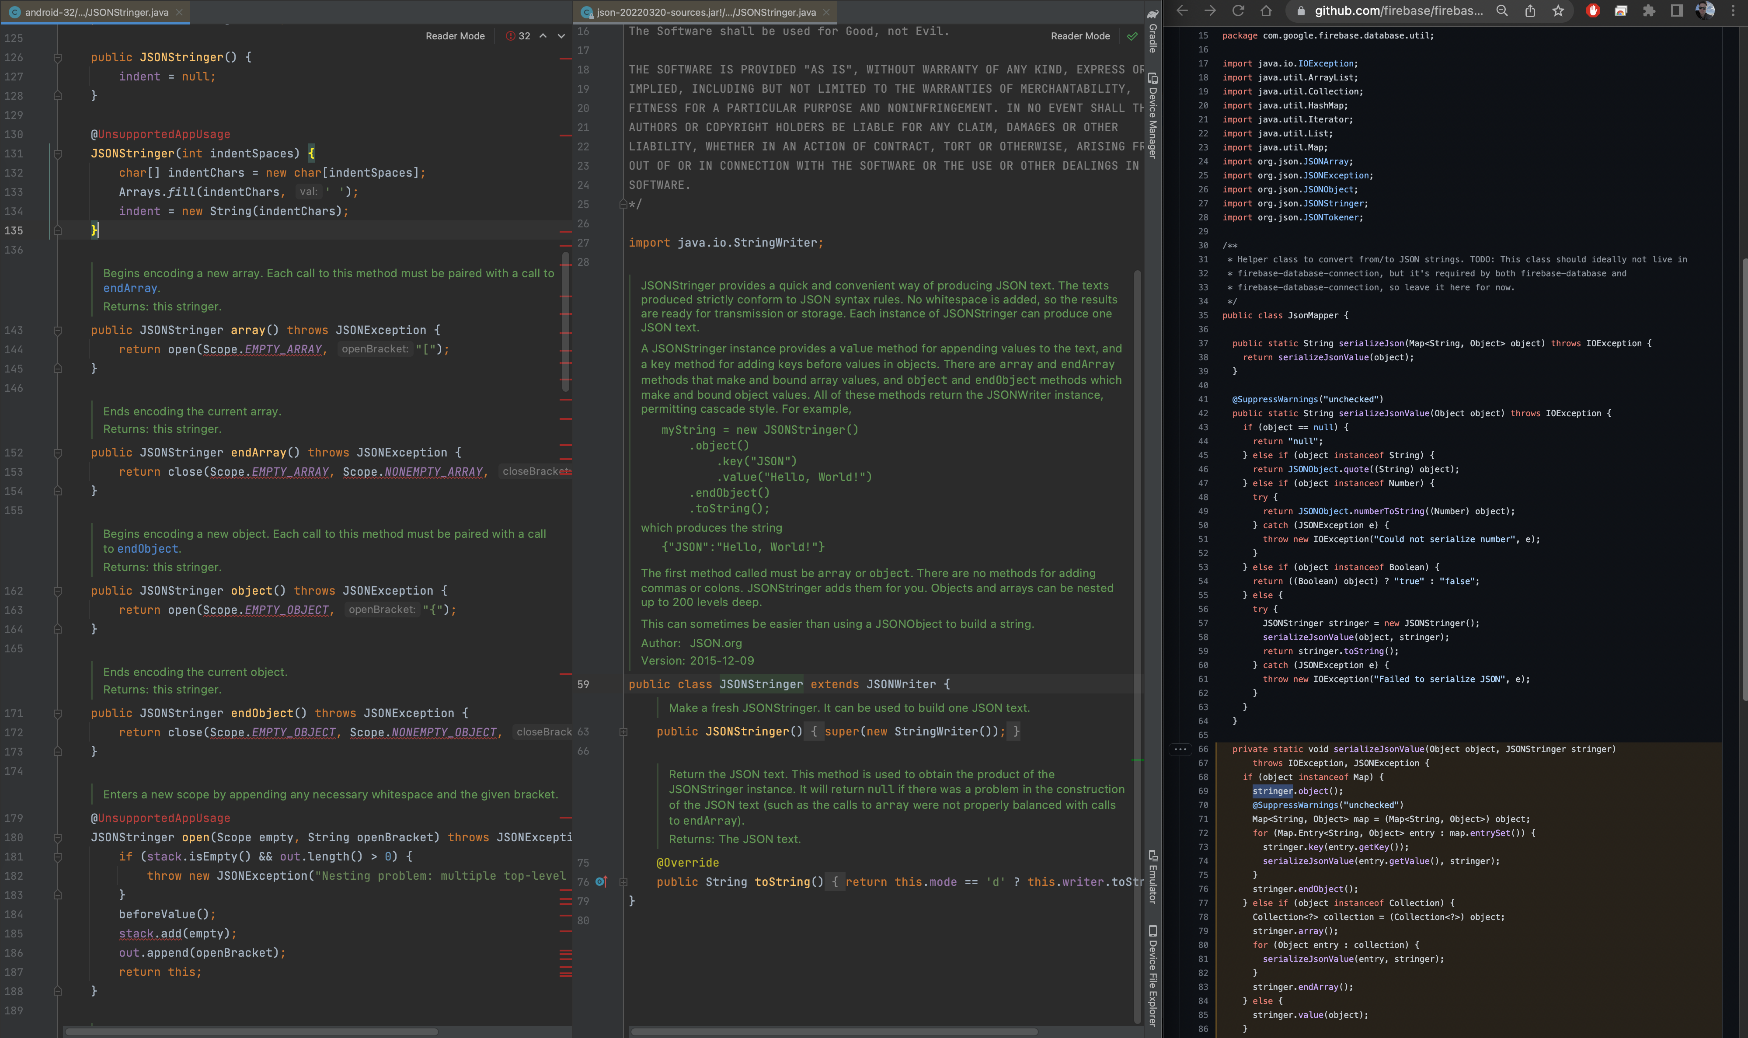This screenshot has width=1748, height=1038.
Task: Open the Gradle tool window
Action: point(1152,31)
